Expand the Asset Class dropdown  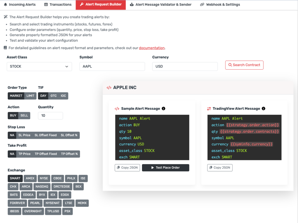(39, 66)
